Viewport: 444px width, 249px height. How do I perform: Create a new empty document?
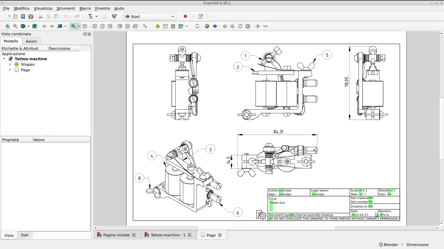pos(8,16)
